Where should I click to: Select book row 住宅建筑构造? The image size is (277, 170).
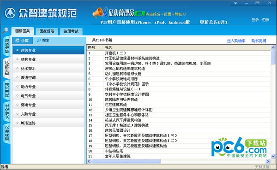click(178, 105)
